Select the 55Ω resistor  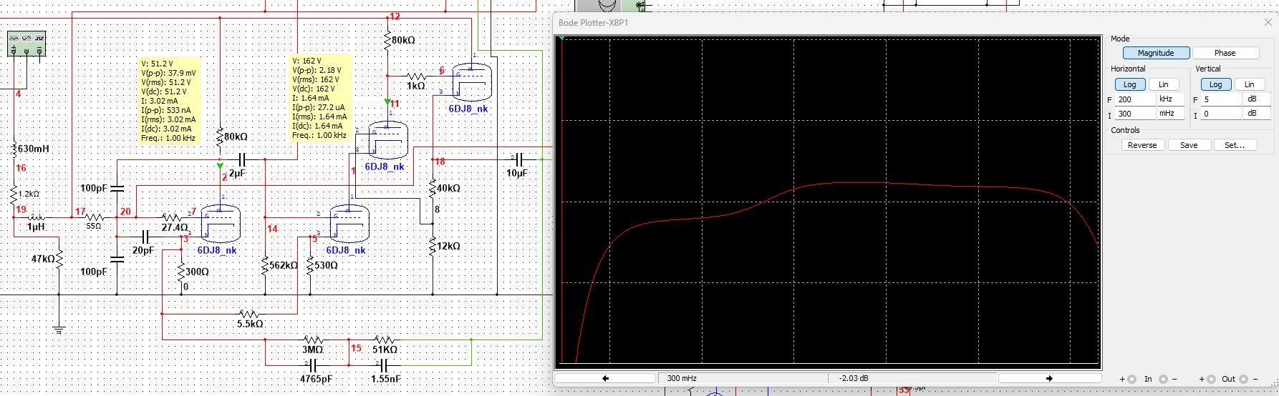(x=94, y=217)
